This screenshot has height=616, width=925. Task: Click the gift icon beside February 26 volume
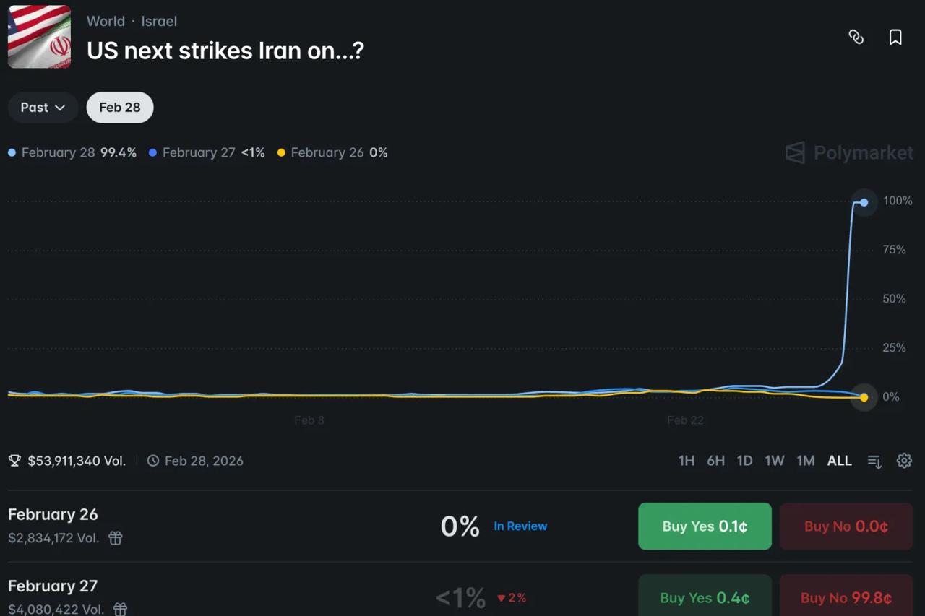click(115, 538)
